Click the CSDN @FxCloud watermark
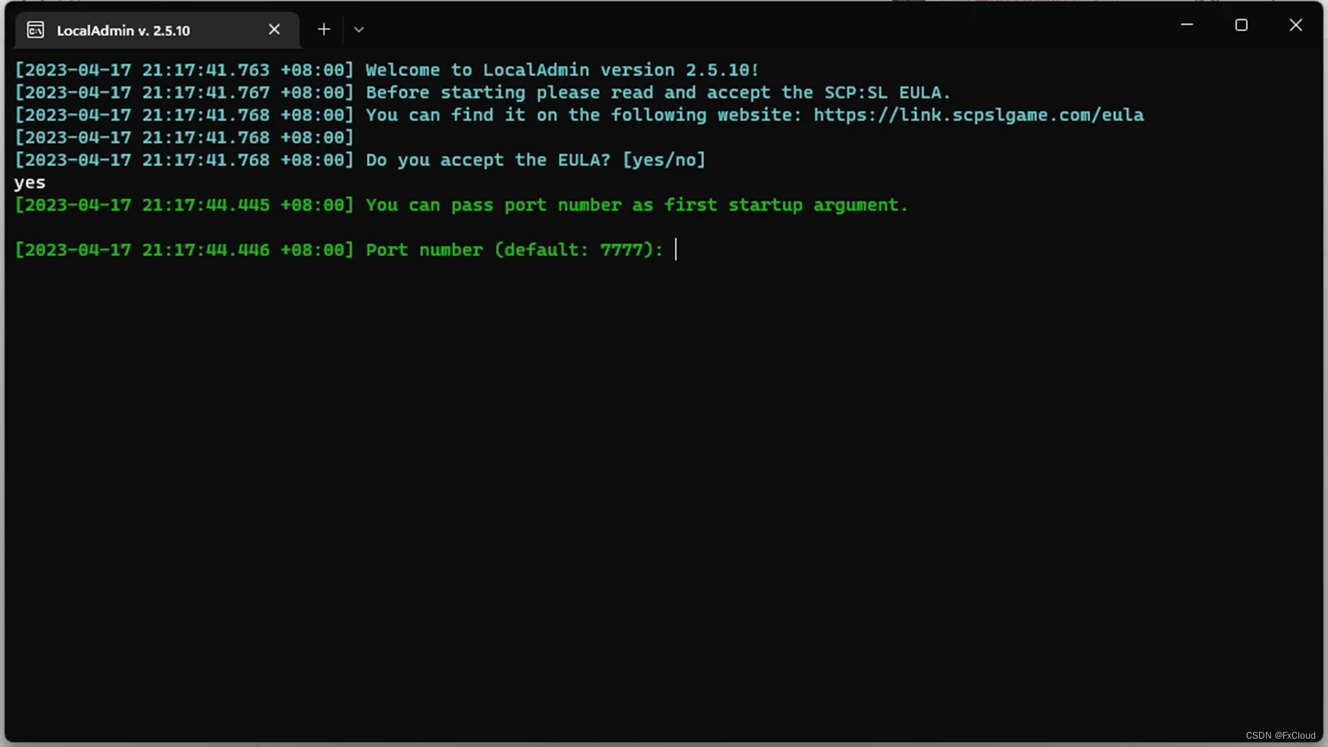This screenshot has height=747, width=1328. coord(1280,736)
